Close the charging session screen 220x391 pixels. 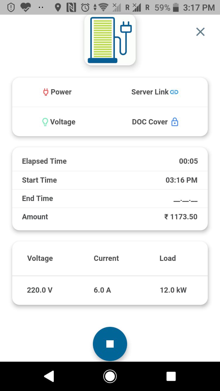tap(200, 32)
